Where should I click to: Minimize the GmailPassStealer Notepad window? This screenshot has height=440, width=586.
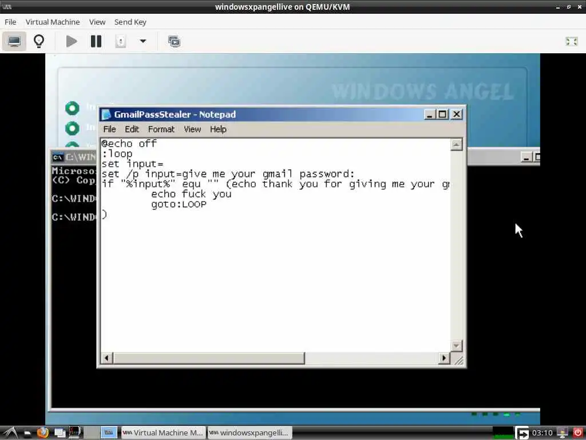(429, 115)
